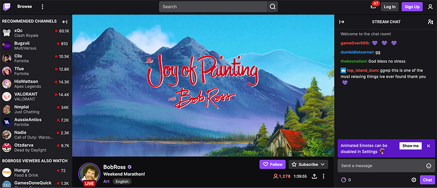This screenshot has width=437, height=188.
Task: Expand the Subscribe dropdown
Action: (x=308, y=164)
